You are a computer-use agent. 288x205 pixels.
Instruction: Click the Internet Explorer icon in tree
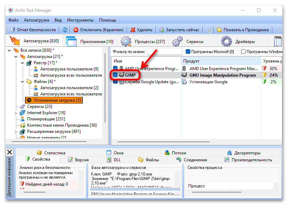pos(22,113)
